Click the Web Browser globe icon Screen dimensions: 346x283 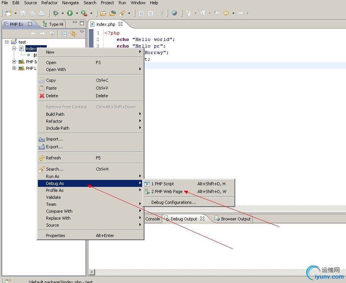(174, 13)
